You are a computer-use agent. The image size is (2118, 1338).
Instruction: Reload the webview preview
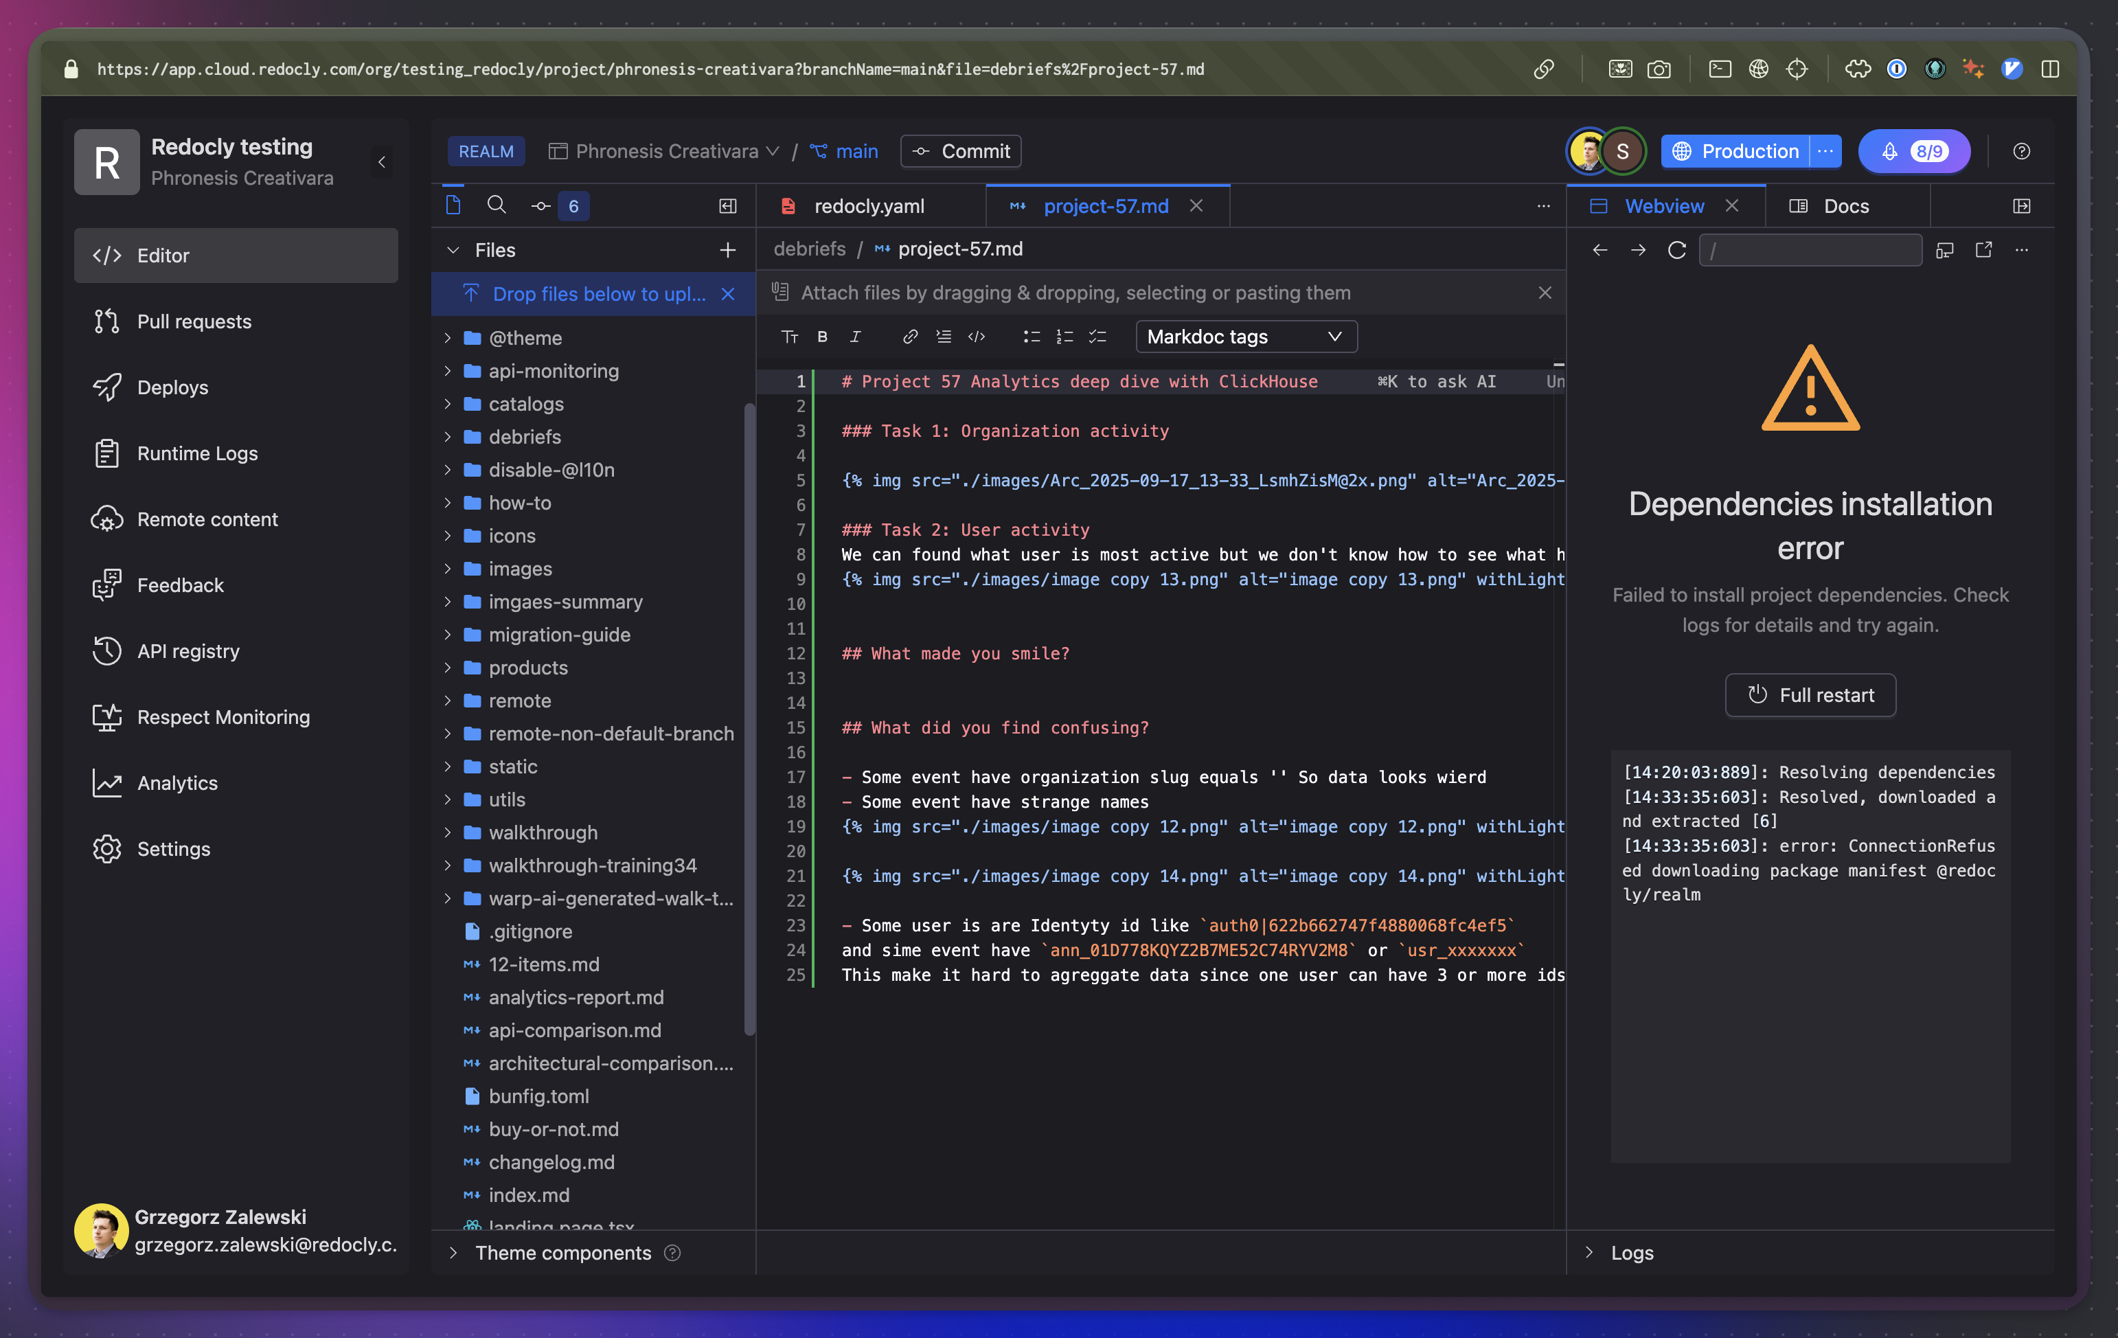[x=1676, y=250]
